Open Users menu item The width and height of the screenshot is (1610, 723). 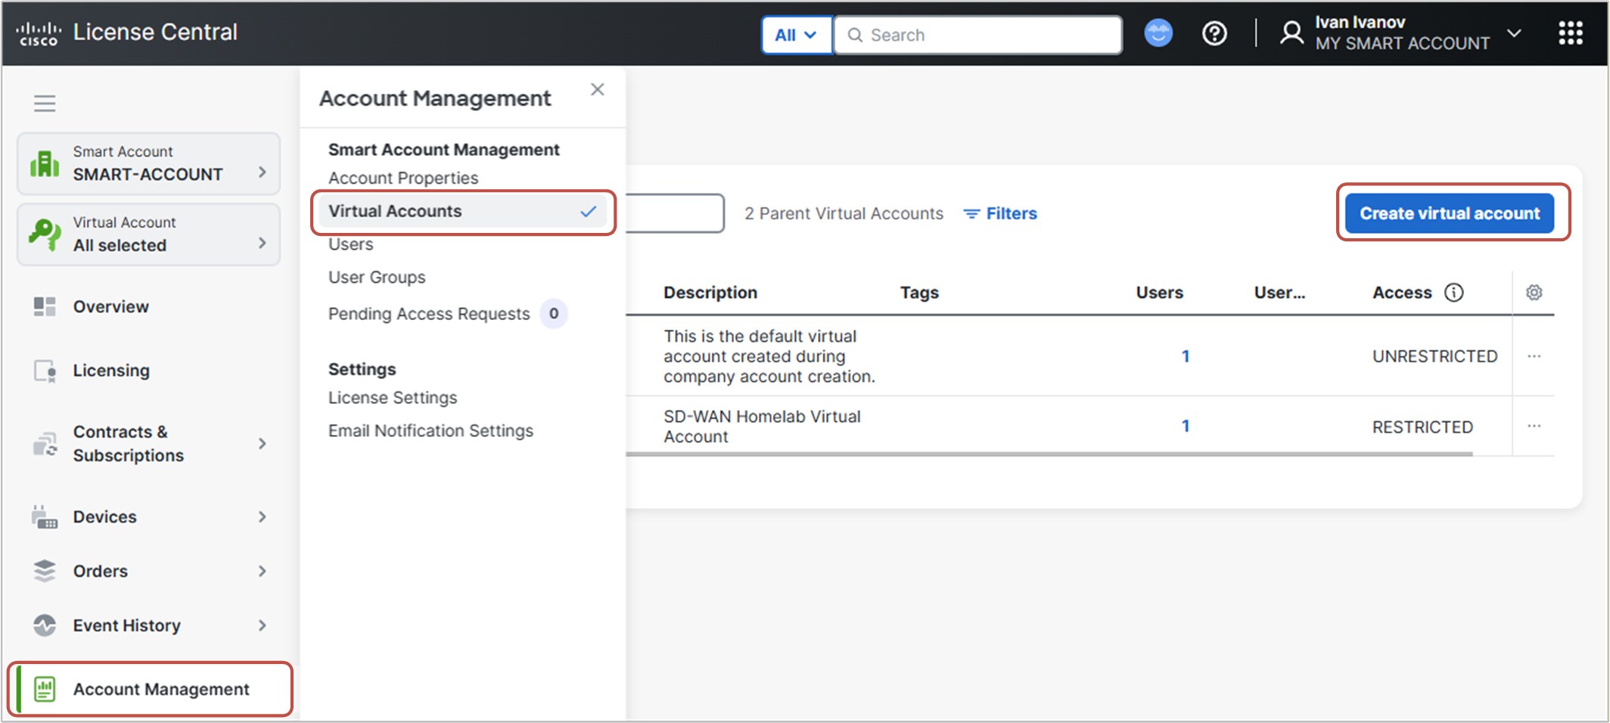(350, 244)
